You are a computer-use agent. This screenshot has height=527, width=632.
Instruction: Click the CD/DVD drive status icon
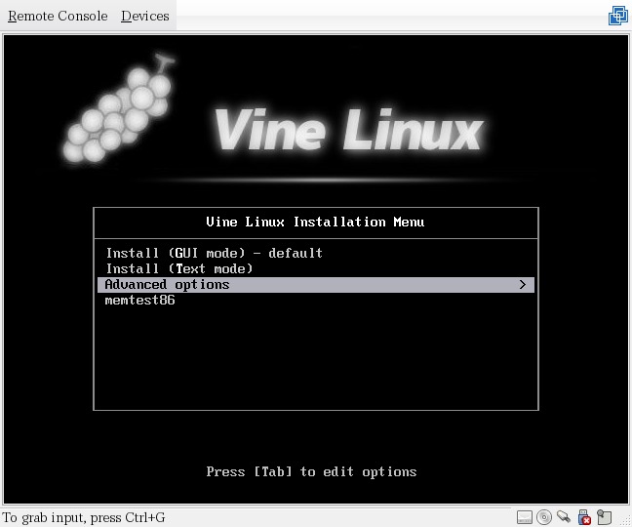pos(544,517)
